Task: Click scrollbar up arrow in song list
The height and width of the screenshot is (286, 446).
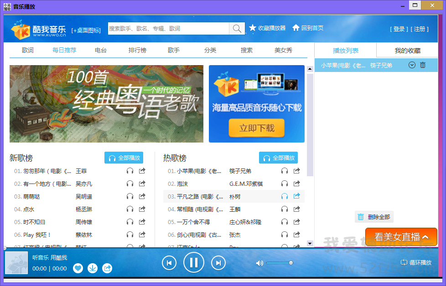Action: 310,69
